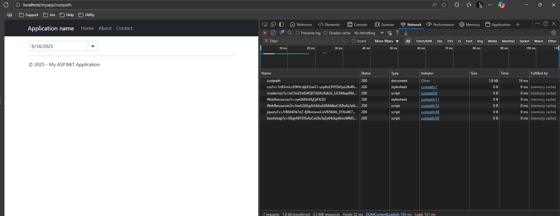Image resolution: width=560 pixels, height=216 pixels.
Task: Switch to the Console tab
Action: [357, 24]
